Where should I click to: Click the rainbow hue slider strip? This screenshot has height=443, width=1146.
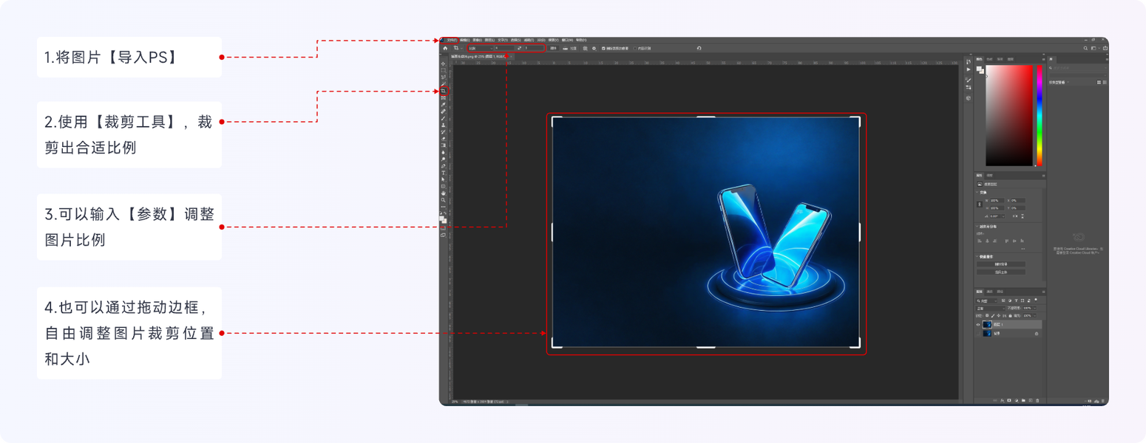(1039, 115)
